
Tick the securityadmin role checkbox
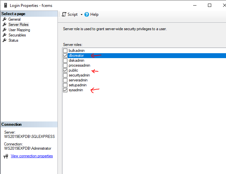coord(65,75)
